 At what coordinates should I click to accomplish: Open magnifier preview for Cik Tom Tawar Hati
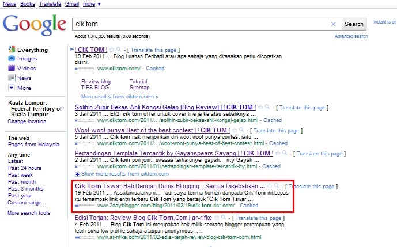click(x=277, y=186)
